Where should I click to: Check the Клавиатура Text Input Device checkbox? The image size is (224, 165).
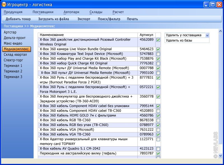point(158,54)
